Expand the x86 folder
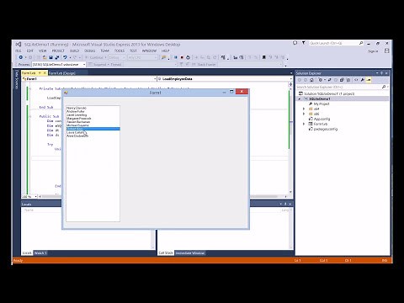This screenshot has height=303, width=404. click(x=304, y=114)
